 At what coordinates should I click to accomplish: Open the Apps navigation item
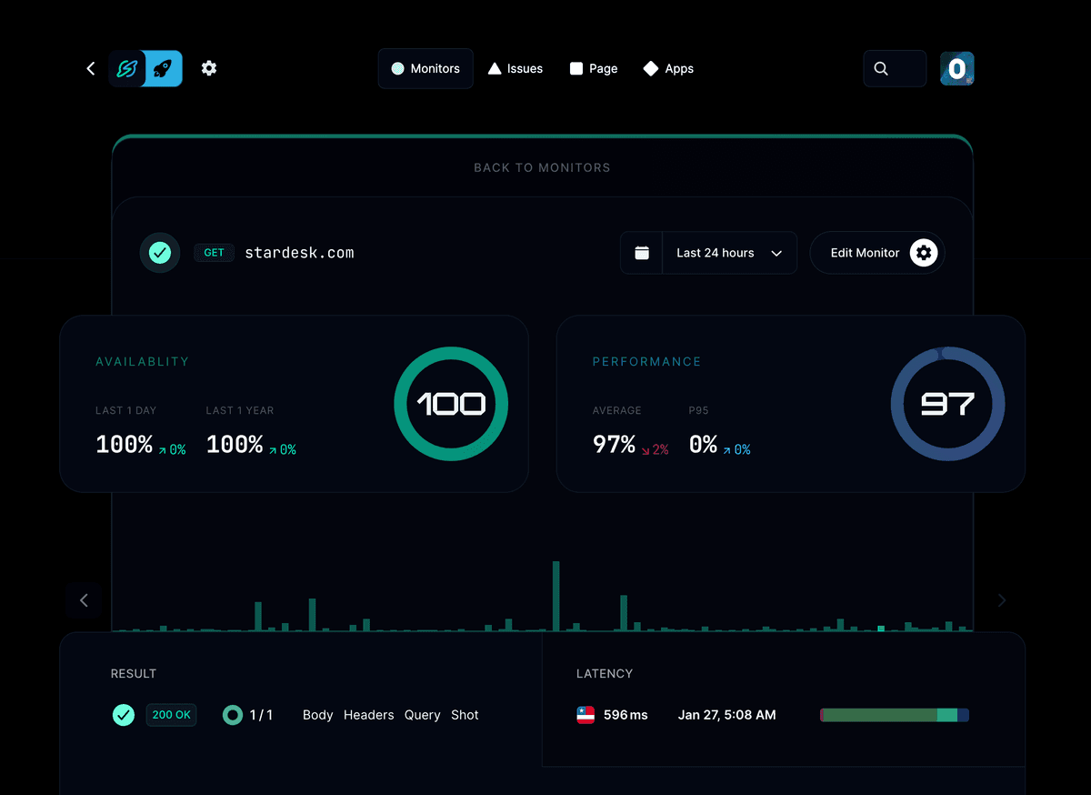pyautogui.click(x=668, y=68)
